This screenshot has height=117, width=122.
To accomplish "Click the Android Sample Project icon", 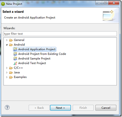I will tap(15, 58).
